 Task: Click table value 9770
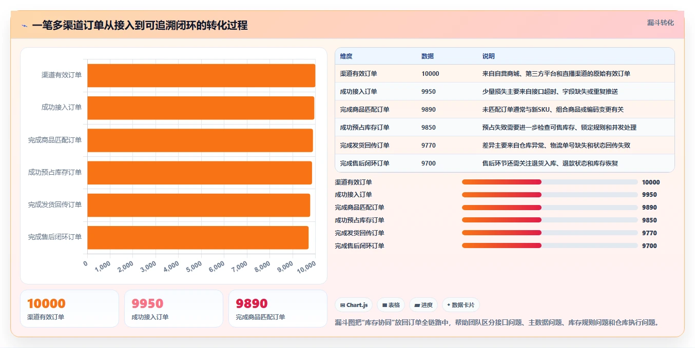pyautogui.click(x=429, y=146)
